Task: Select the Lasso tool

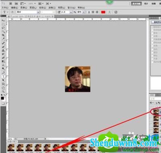Action: [x=3, y=28]
